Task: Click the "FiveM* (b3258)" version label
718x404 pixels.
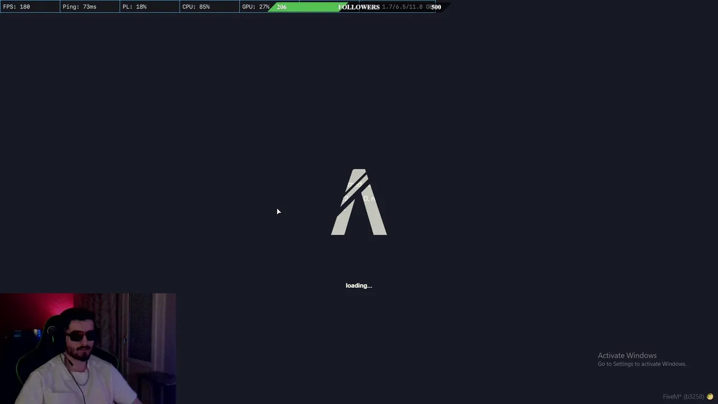Action: pos(683,397)
